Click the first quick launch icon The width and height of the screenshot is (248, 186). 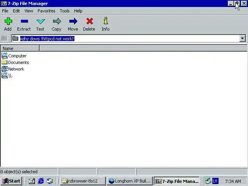pos(32,181)
